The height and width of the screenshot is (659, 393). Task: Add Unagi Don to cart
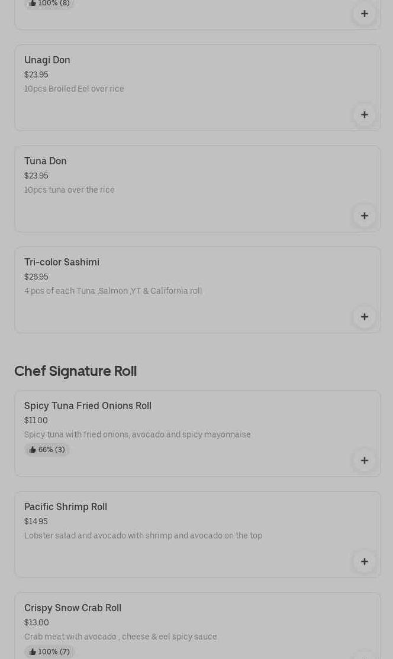click(364, 115)
